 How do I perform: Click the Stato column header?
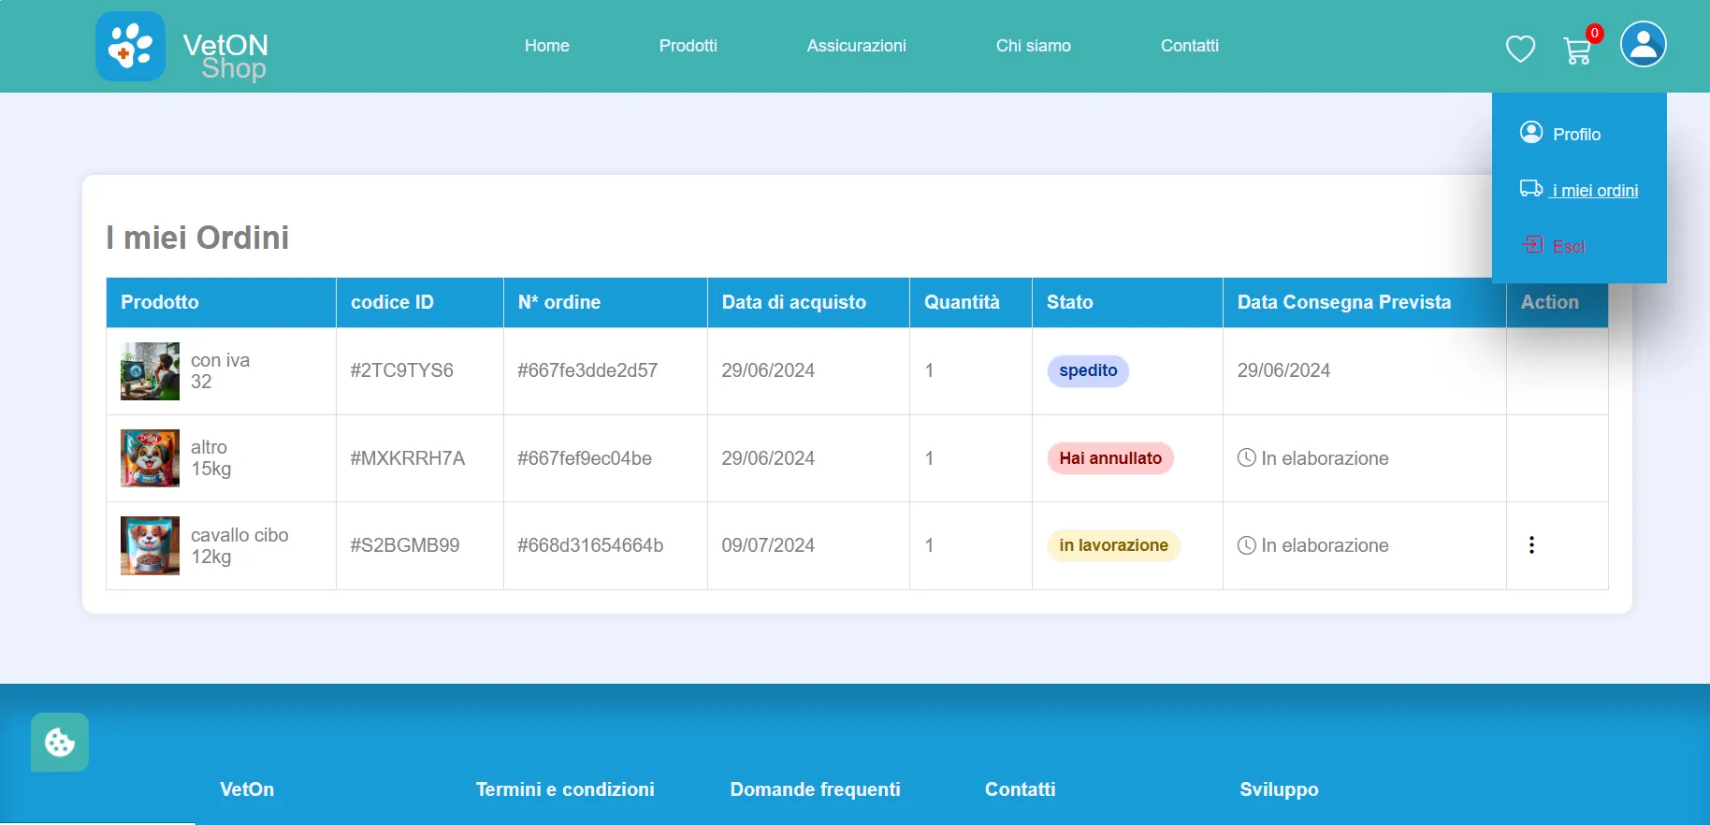pyautogui.click(x=1127, y=302)
